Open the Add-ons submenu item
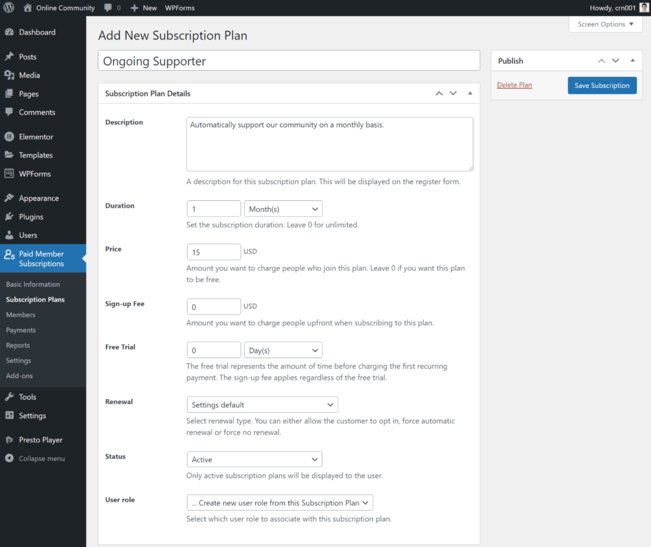Image resolution: width=651 pixels, height=547 pixels. [19, 376]
